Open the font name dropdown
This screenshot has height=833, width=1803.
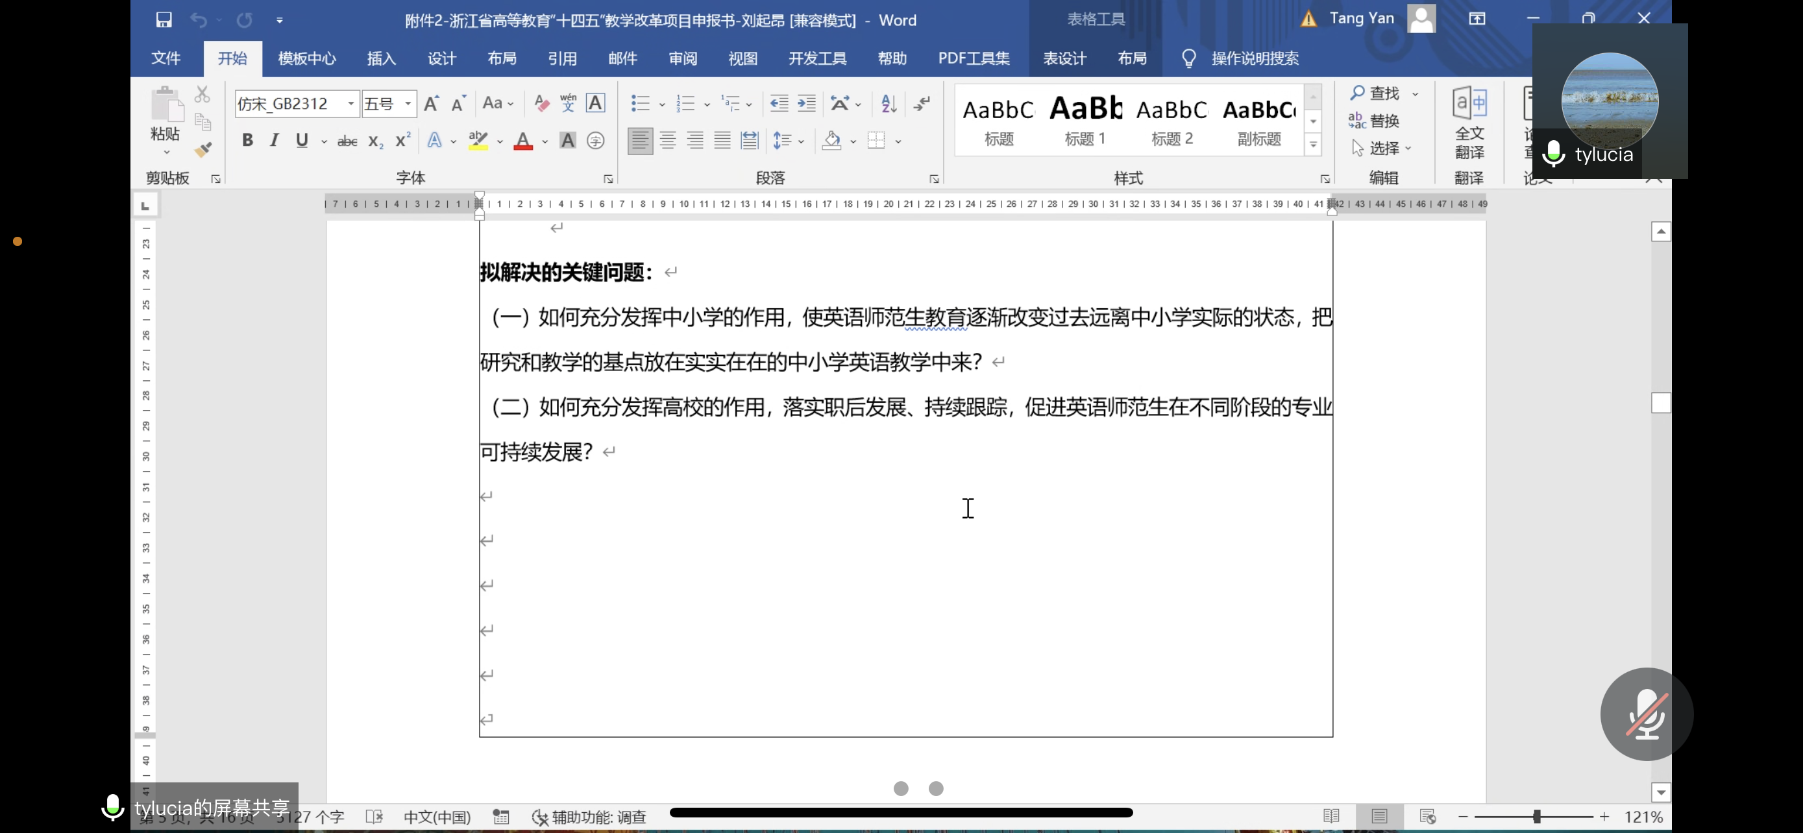point(350,104)
